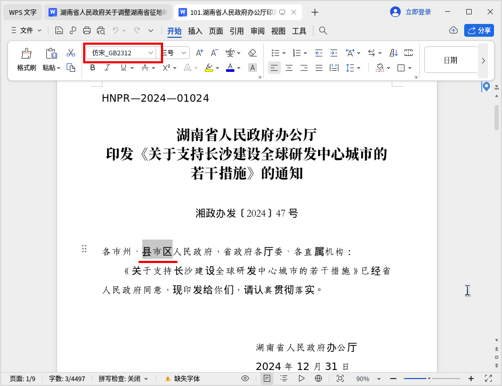Click the Copy icon below scissors
The width and height of the screenshot is (502, 386).
coord(71,68)
